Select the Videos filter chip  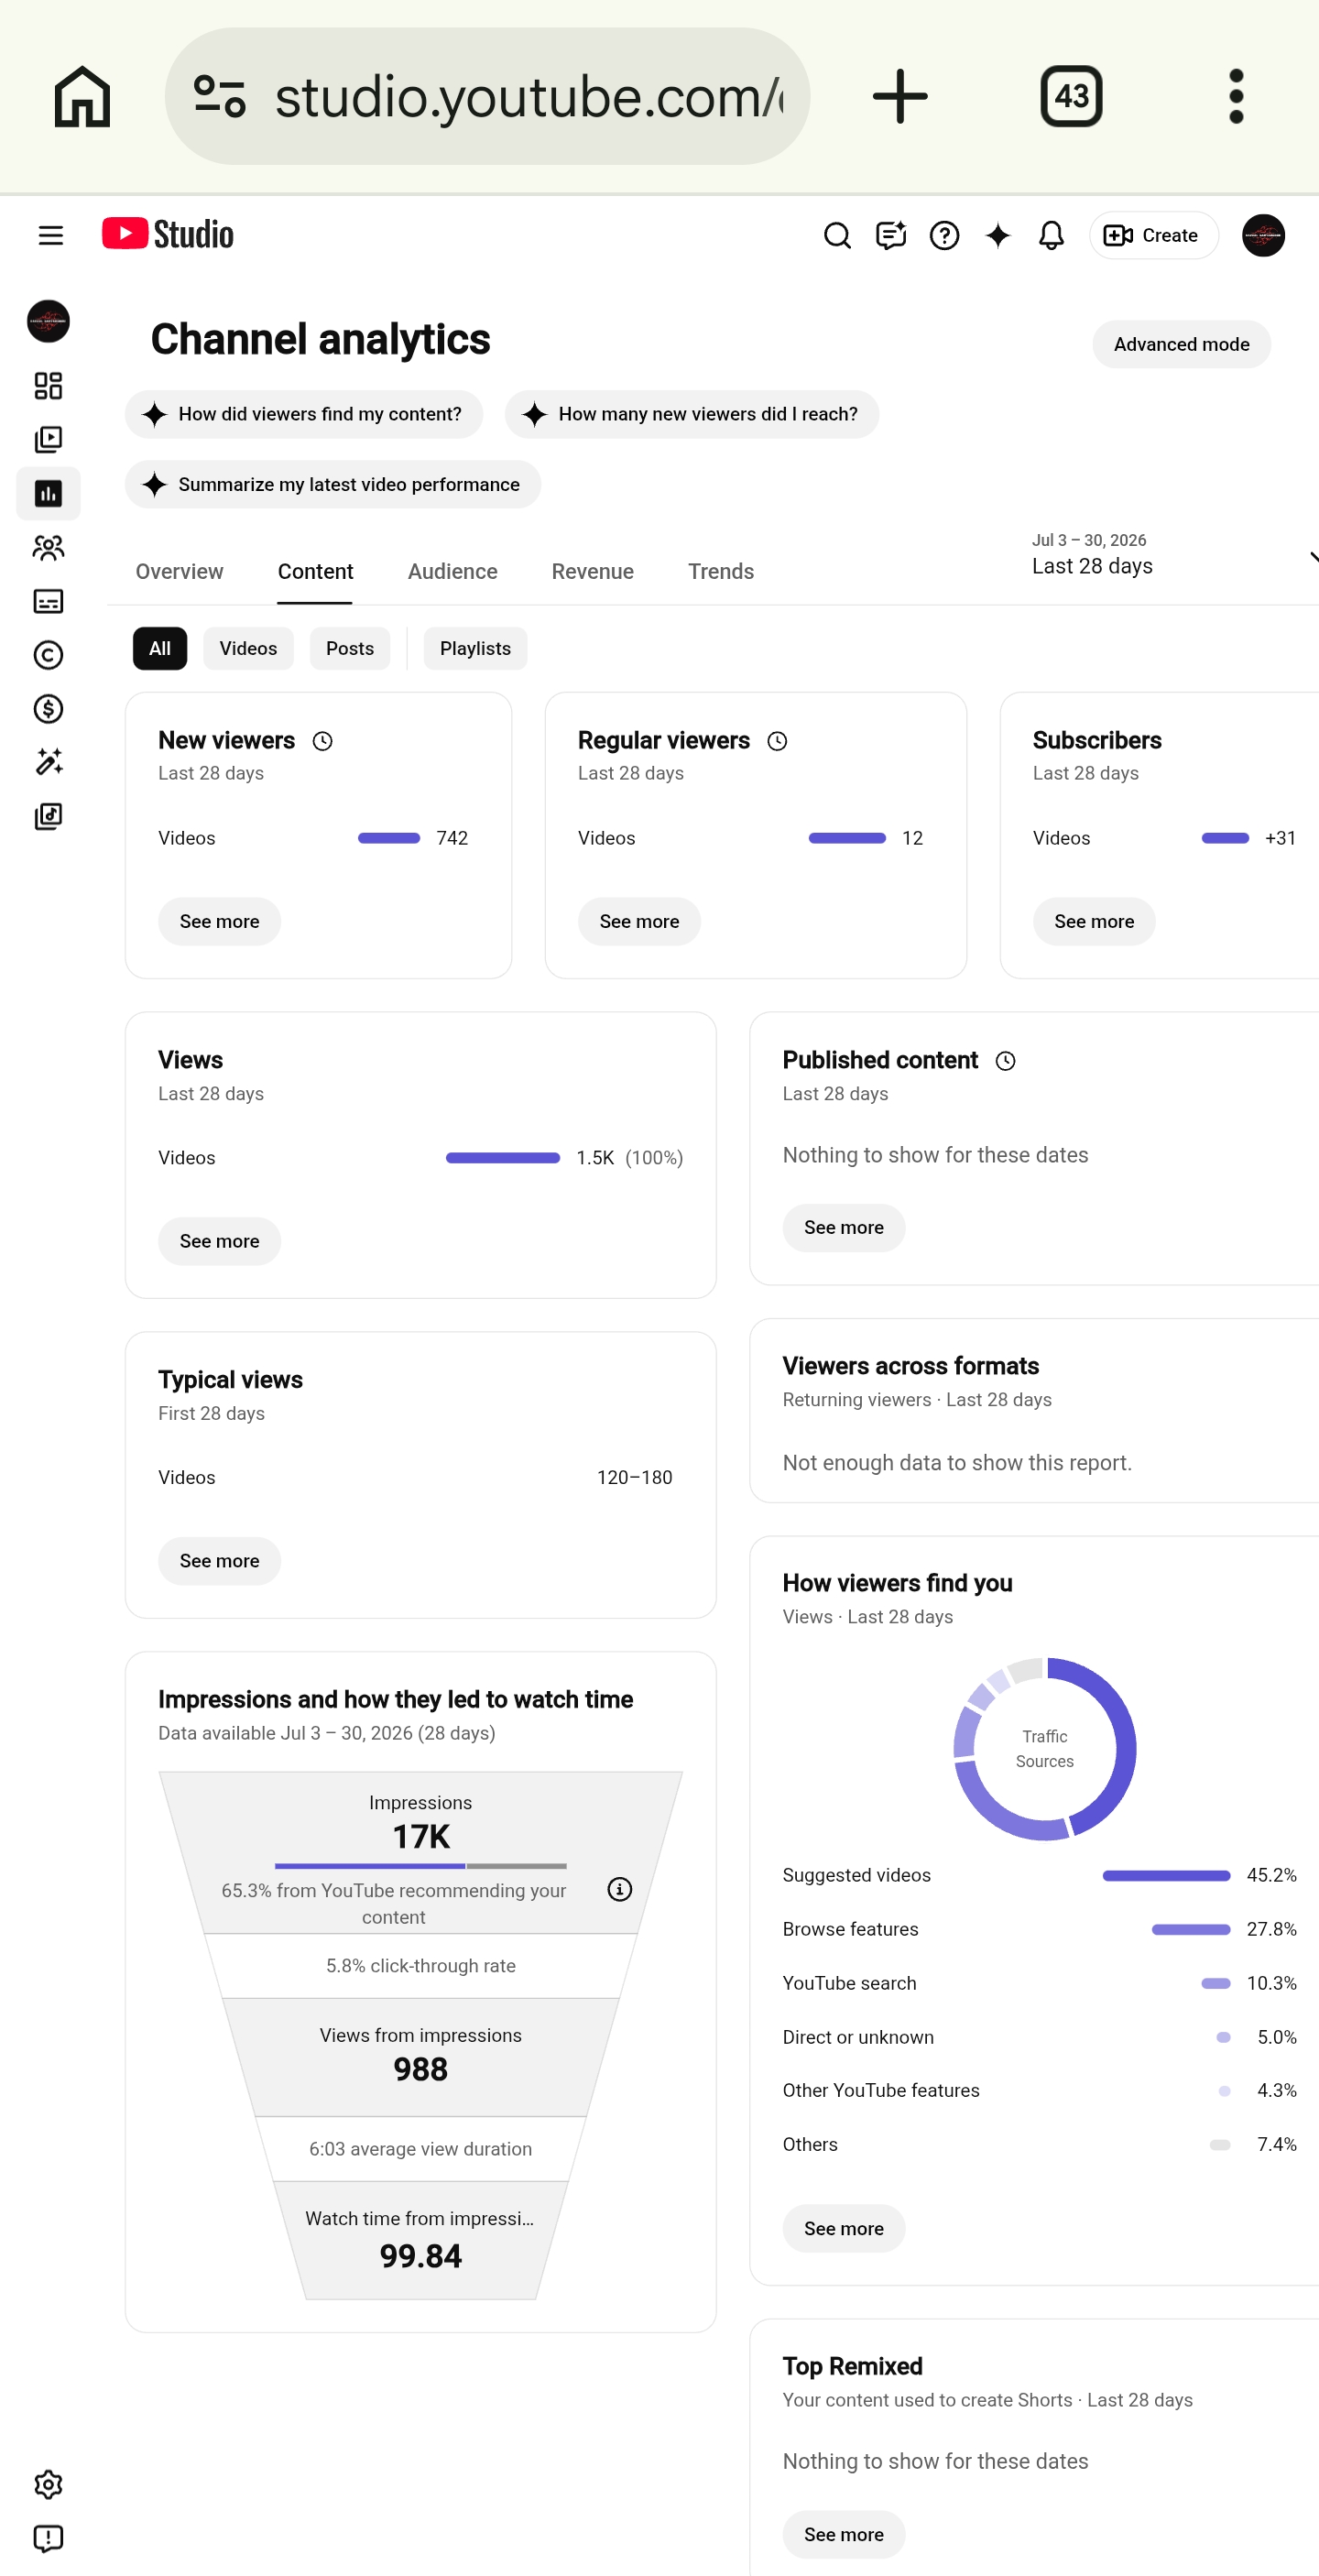[x=248, y=648]
